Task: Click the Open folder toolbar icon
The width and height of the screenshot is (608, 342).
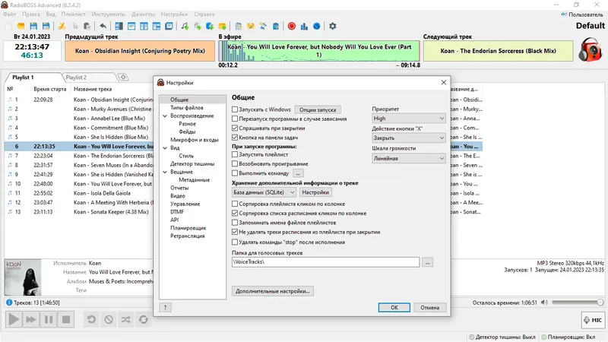Action: (21, 27)
